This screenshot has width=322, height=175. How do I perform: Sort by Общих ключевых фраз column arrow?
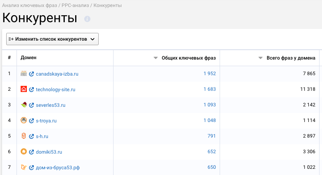tap(156, 58)
